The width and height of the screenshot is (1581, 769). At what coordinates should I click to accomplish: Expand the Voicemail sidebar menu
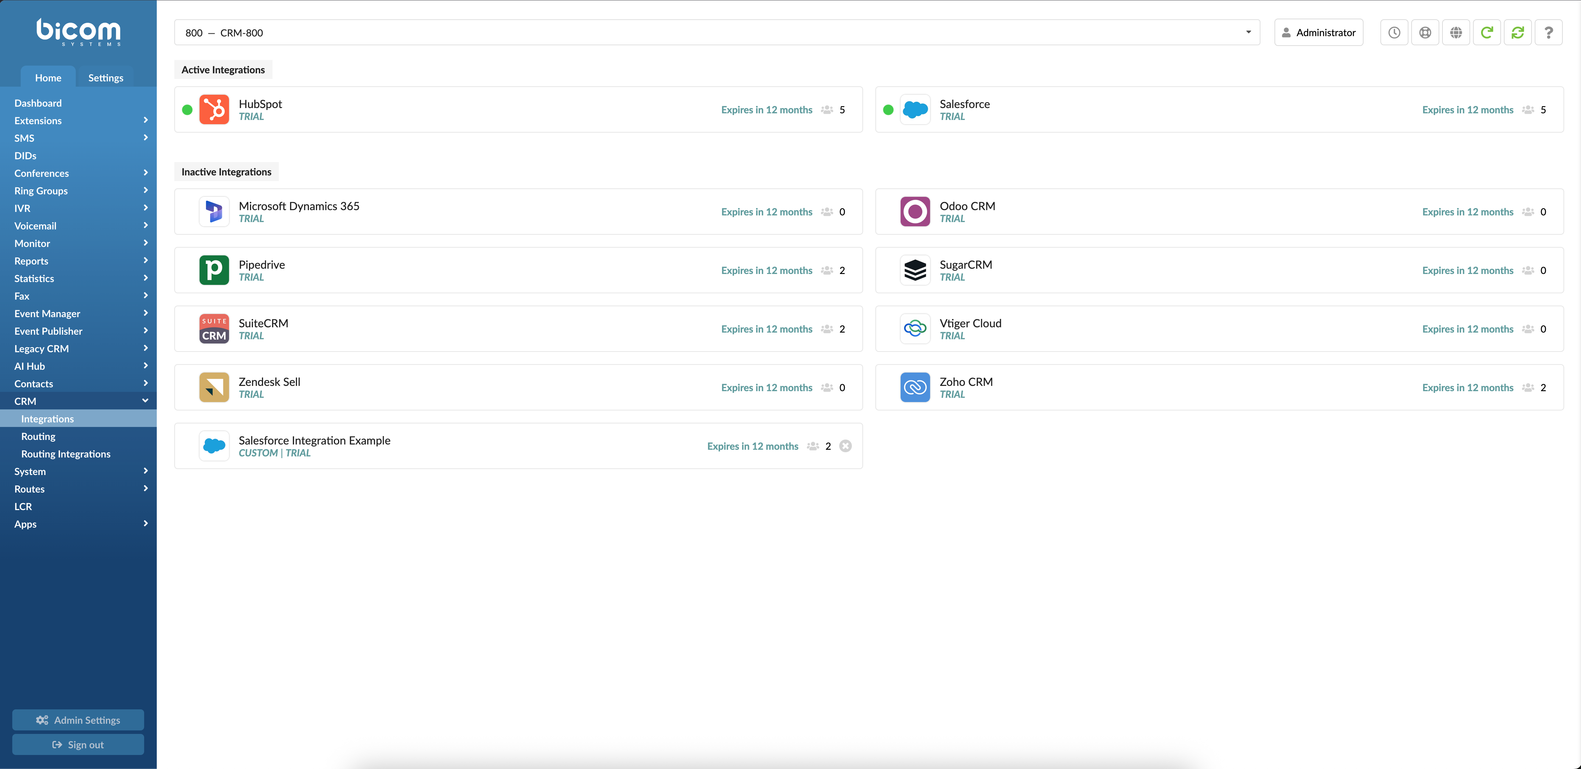(79, 226)
